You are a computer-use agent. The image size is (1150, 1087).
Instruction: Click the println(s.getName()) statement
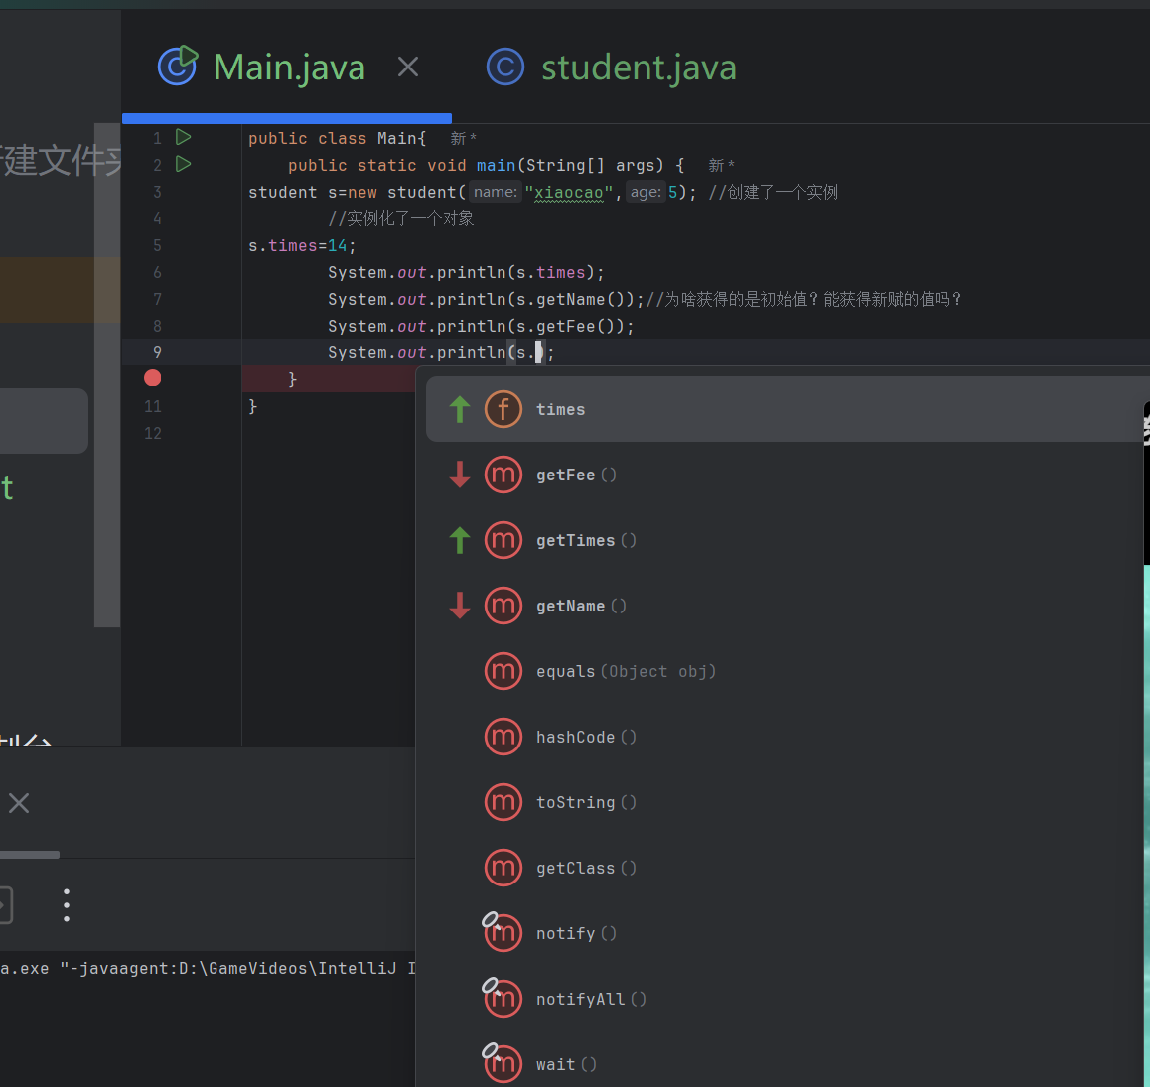pos(486,299)
